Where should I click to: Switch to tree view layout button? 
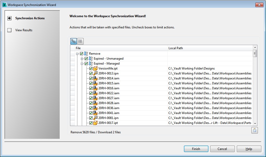point(73,41)
